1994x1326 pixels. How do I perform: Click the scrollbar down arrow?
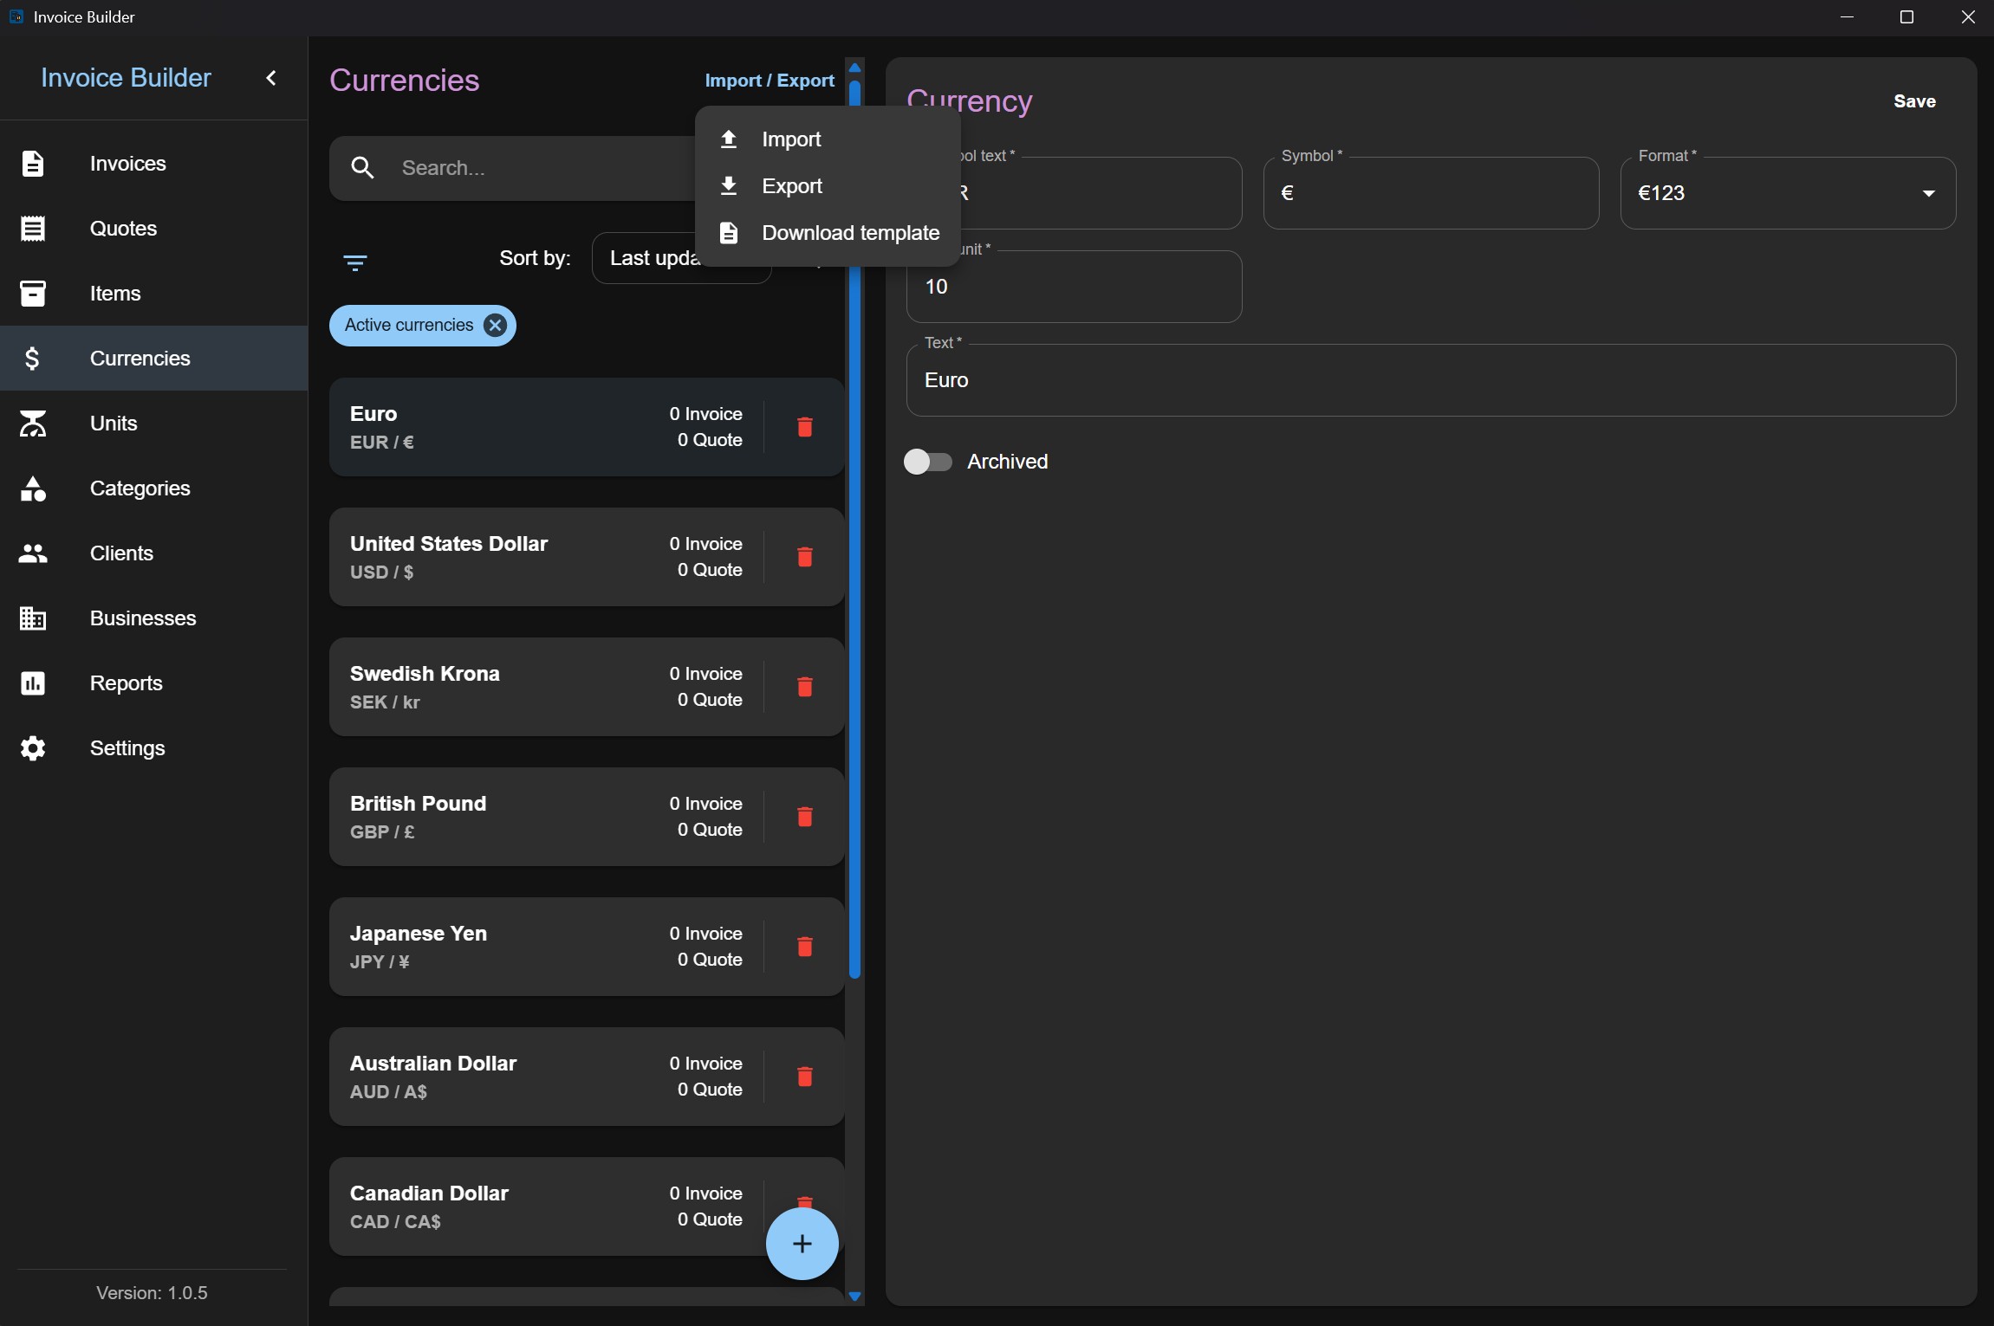[x=854, y=1297]
